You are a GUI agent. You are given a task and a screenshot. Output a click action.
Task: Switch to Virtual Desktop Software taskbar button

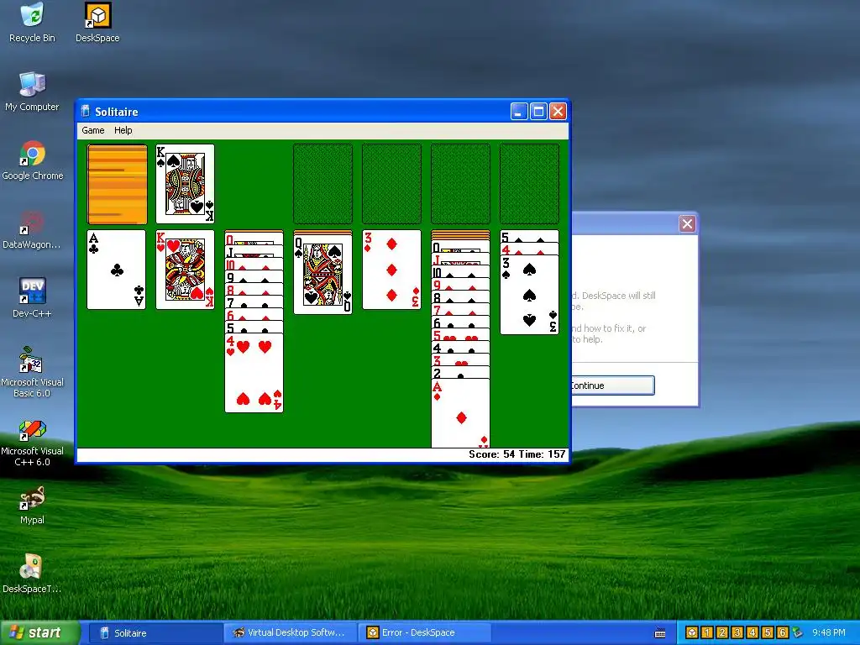(x=290, y=633)
